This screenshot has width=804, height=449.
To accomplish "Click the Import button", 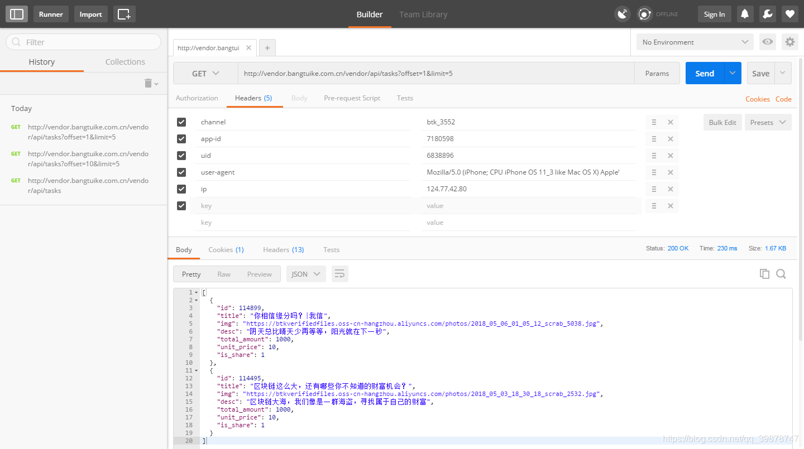I will [x=90, y=14].
